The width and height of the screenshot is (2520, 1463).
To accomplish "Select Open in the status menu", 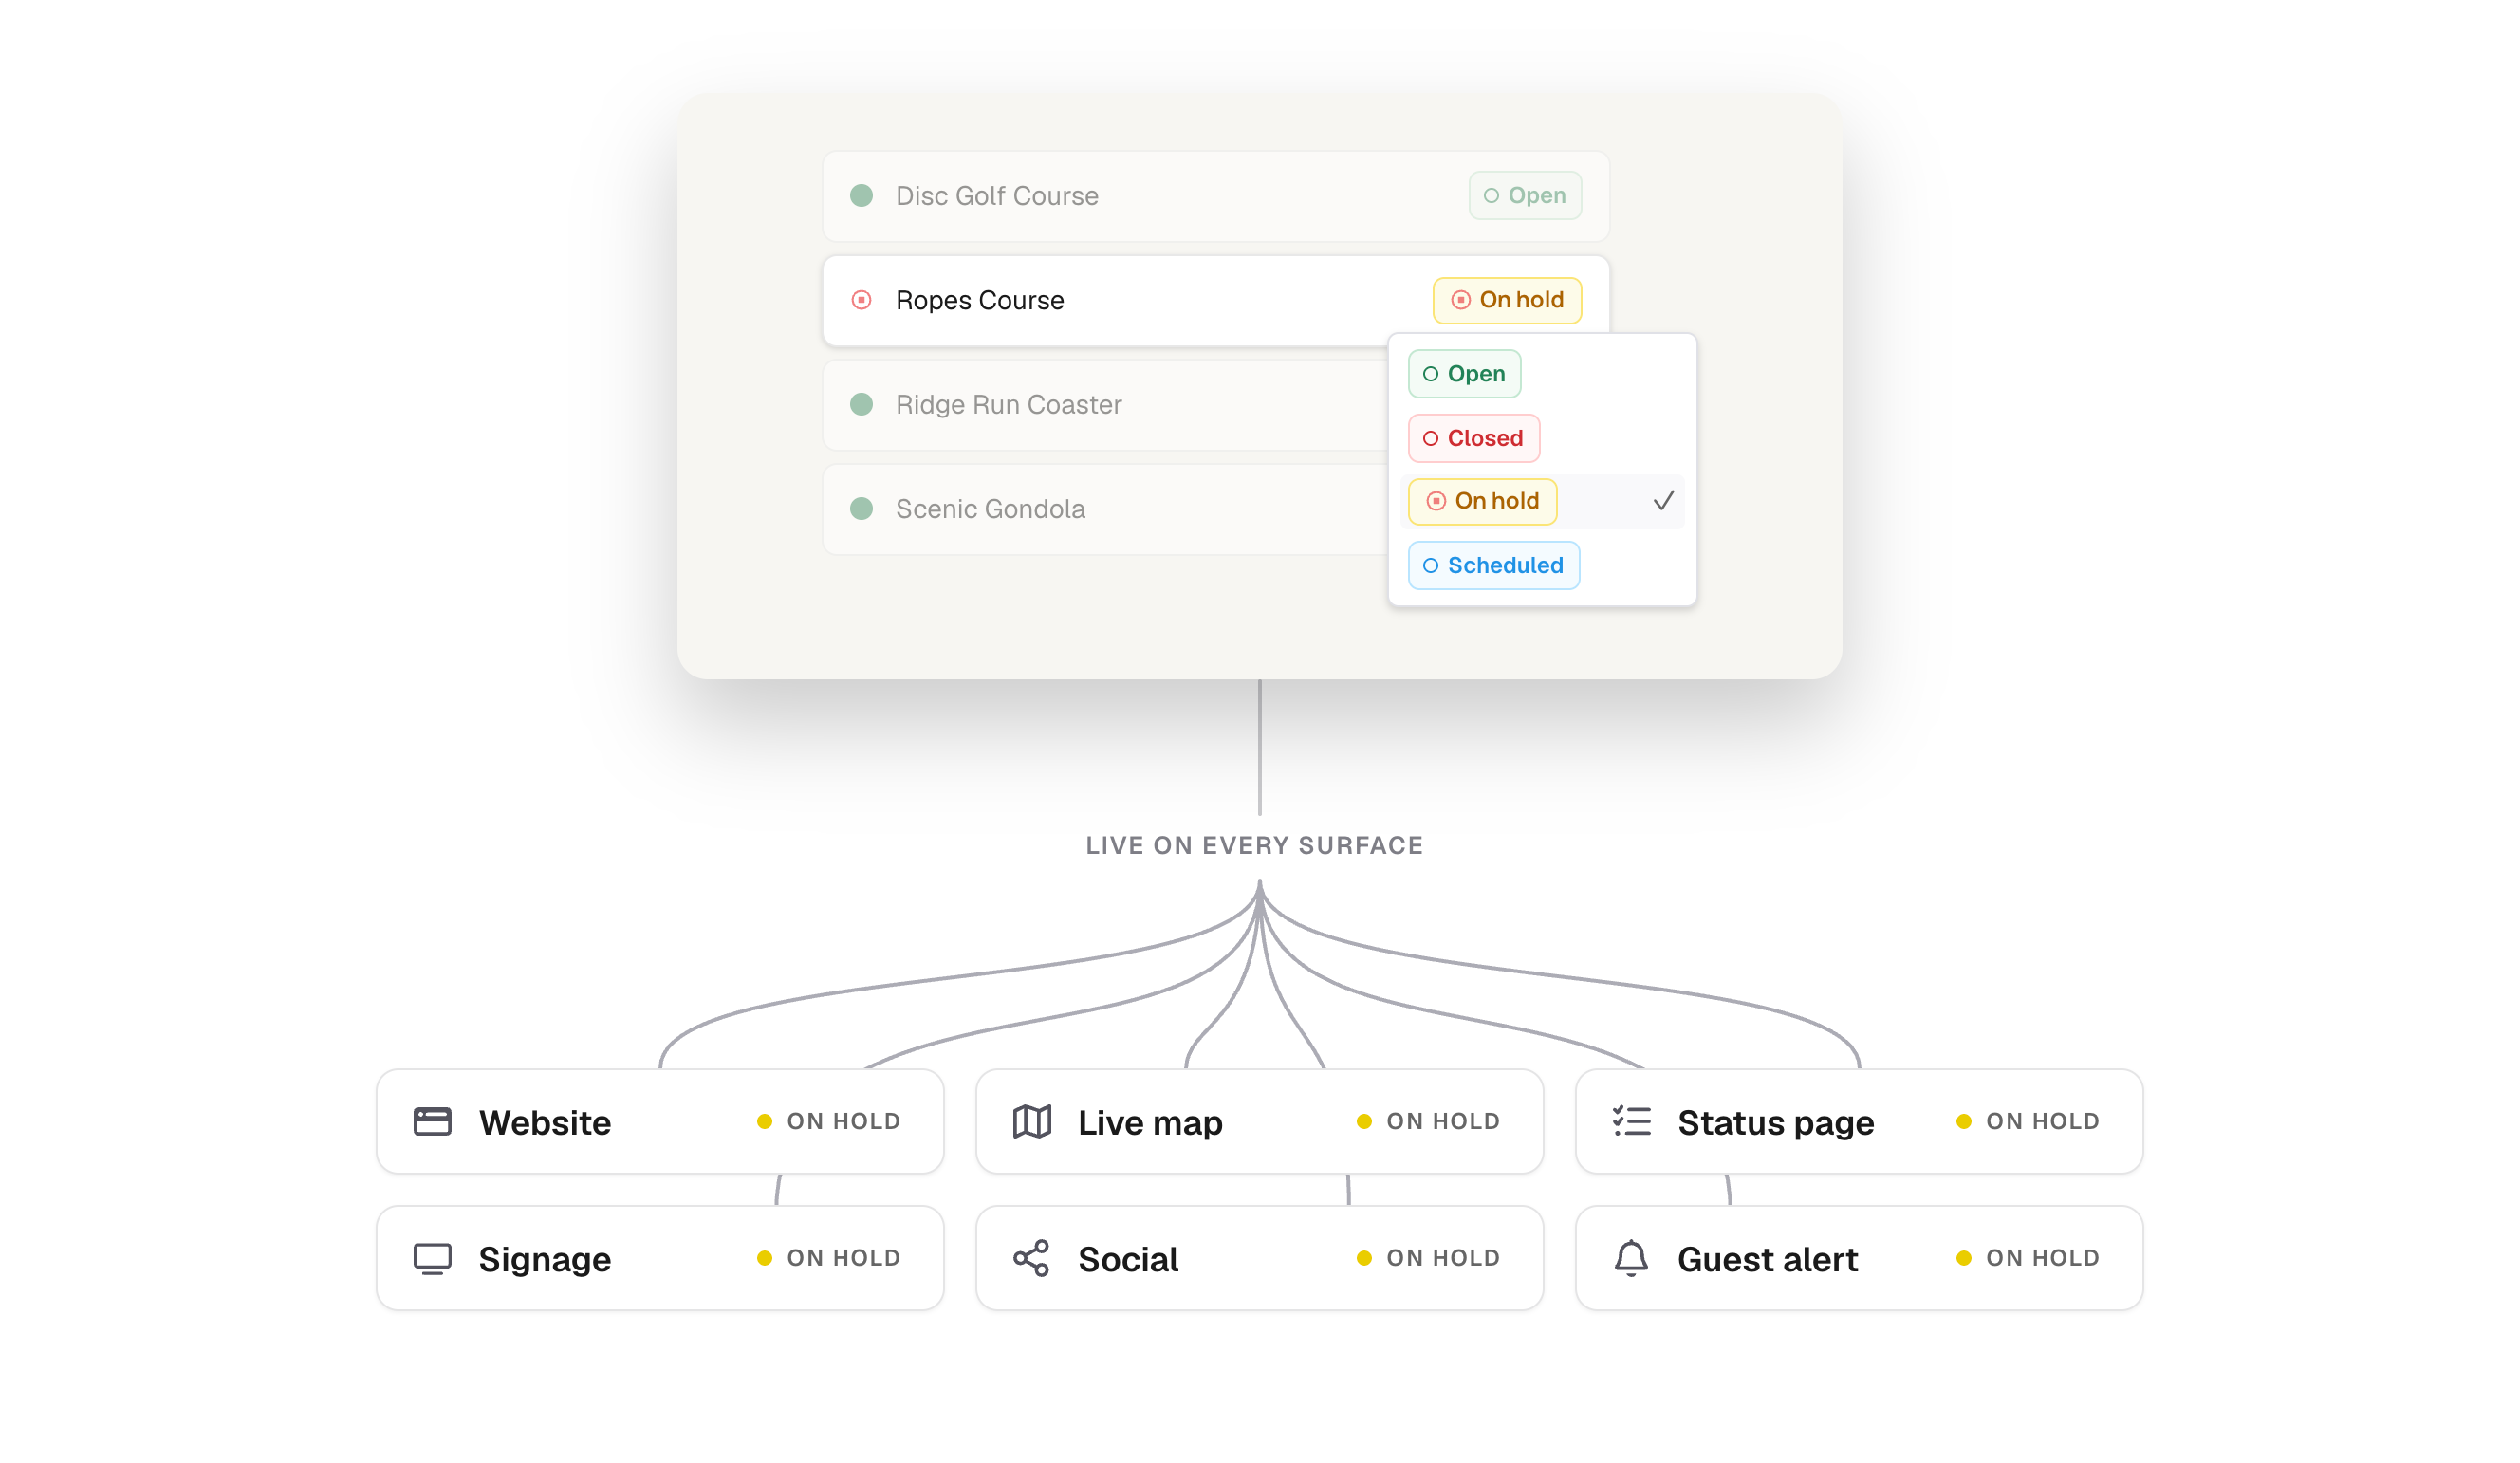I will click(x=1464, y=374).
